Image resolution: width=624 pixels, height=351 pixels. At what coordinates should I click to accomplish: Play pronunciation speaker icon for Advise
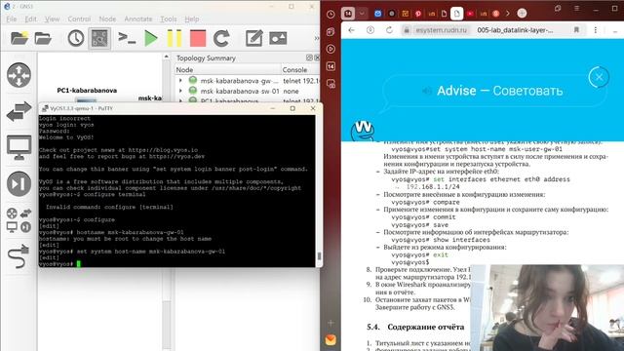click(x=426, y=91)
